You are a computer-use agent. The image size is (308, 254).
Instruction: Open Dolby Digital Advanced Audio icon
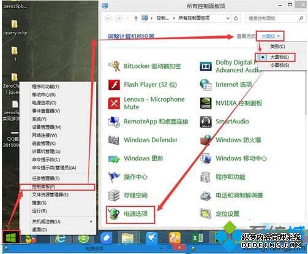(x=206, y=66)
